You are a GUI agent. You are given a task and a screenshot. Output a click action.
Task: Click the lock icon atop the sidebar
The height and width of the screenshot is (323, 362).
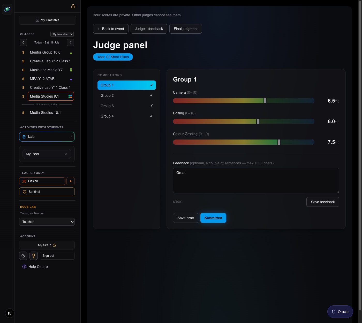coord(73,6)
